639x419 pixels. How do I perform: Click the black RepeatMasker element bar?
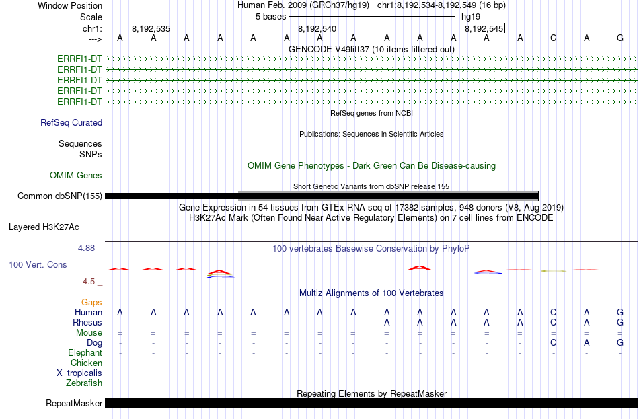click(x=371, y=403)
